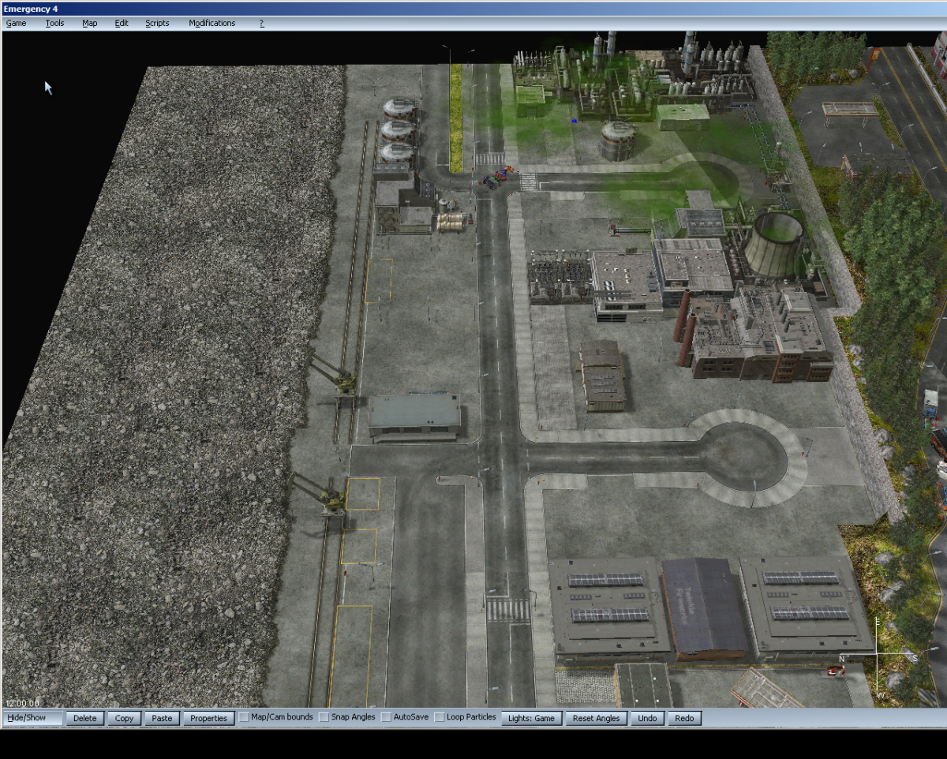Image resolution: width=947 pixels, height=759 pixels.
Task: Select the cooling tower on the map
Action: click(774, 244)
